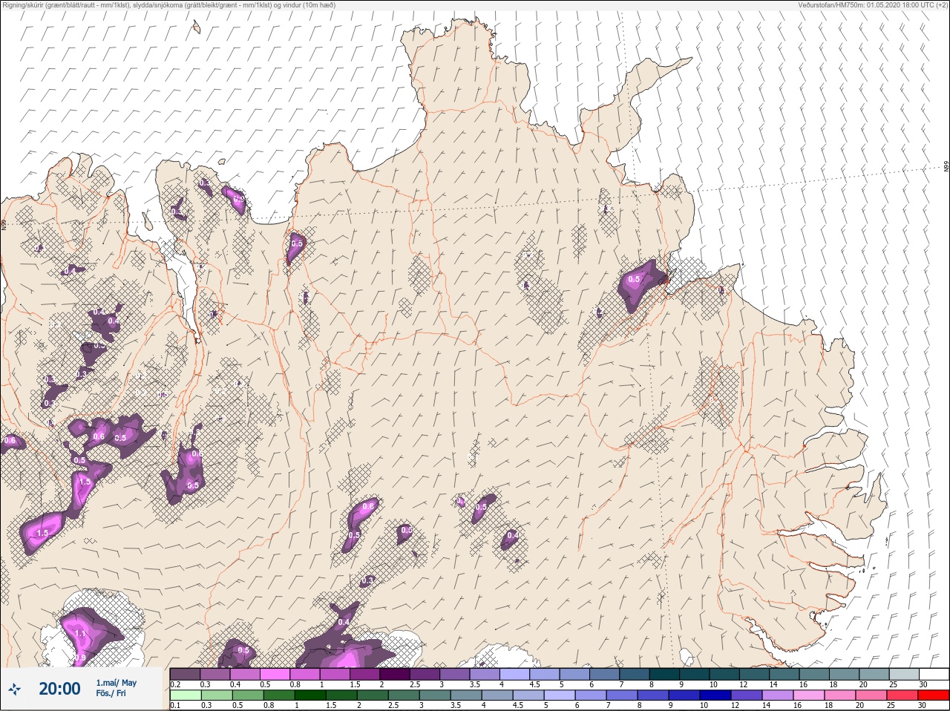Select the upper legend swatch labeled 4.5
Screen dimensions: 950x711
pyautogui.click(x=545, y=675)
